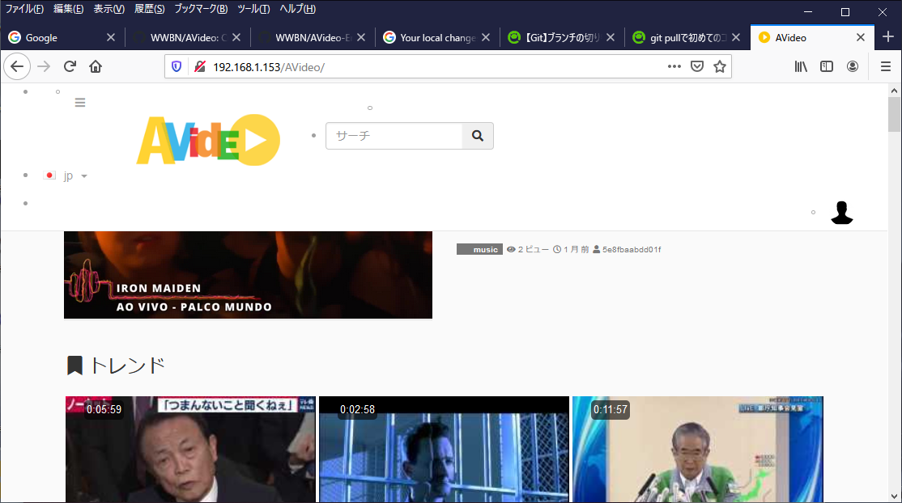Image resolution: width=902 pixels, height=503 pixels.
Task: Open the ファイル menu
Action: [24, 9]
